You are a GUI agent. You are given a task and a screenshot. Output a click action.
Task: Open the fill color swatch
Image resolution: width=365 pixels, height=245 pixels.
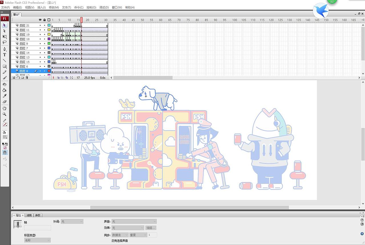[5, 137]
